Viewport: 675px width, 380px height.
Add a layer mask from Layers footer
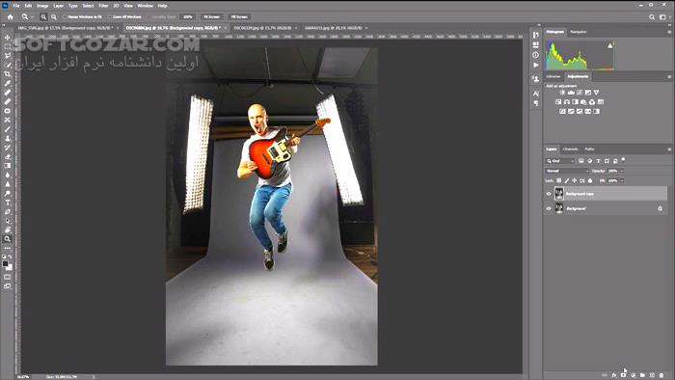point(623,375)
